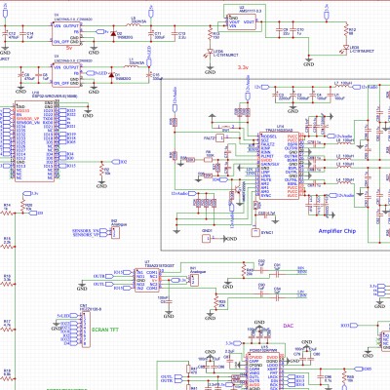Image resolution: width=390 pixels, height=390 pixels.
Task: Select resistor R17 4.7k
Action: (x=7, y=330)
